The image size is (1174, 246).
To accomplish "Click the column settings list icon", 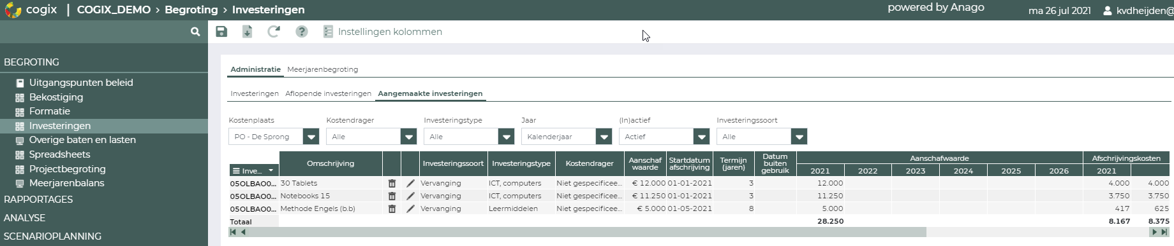I will (x=328, y=32).
